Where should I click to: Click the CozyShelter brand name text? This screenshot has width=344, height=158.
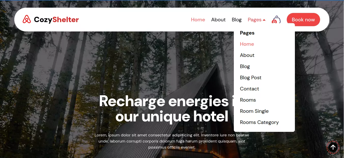[56, 20]
